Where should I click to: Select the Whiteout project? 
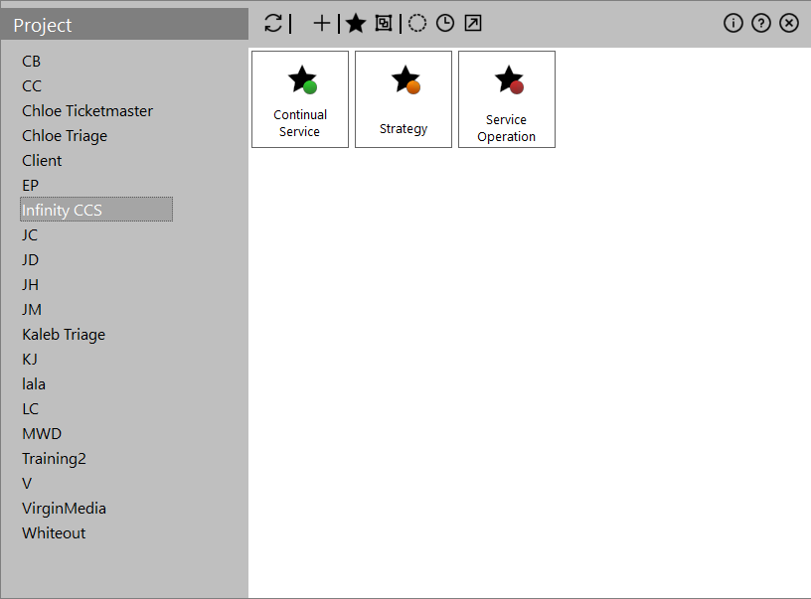pos(54,532)
